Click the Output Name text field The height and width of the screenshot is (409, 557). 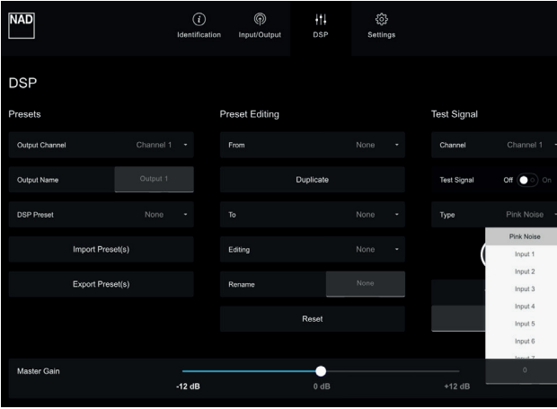pos(154,180)
